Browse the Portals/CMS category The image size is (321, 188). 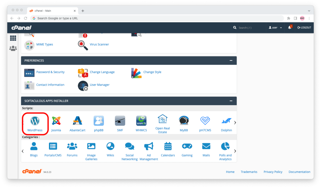point(53,150)
